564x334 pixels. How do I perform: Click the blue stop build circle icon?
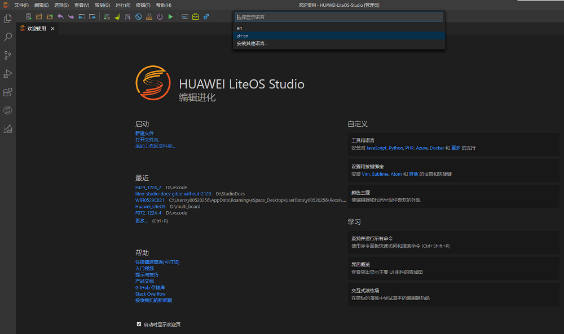139,16
